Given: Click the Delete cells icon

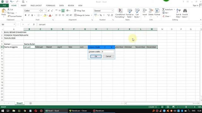Looking at the screenshot, I should coord(151,11).
